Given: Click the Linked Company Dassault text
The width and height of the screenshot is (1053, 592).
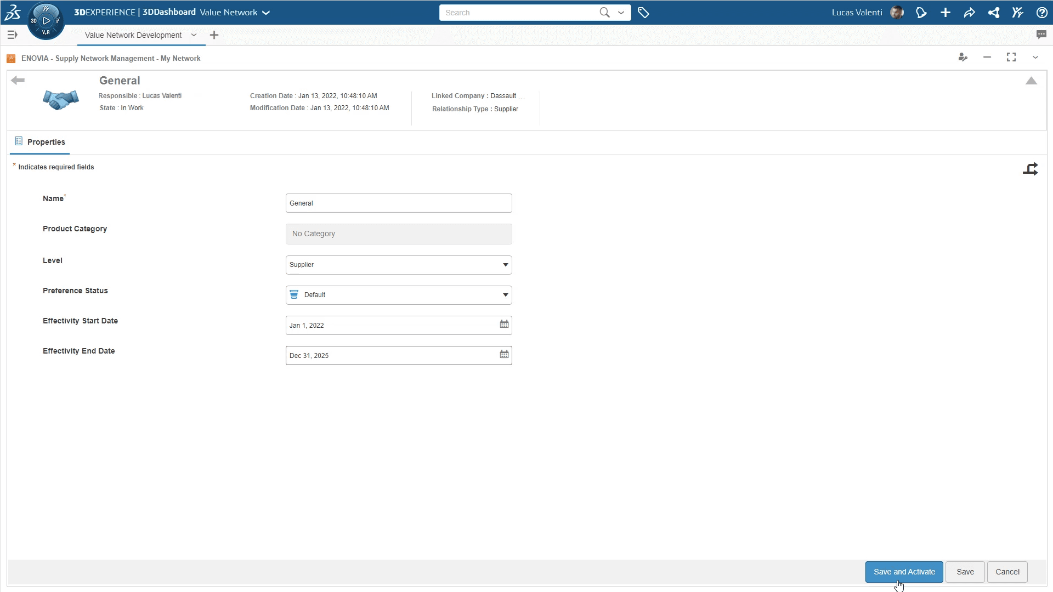Looking at the screenshot, I should click(477, 96).
